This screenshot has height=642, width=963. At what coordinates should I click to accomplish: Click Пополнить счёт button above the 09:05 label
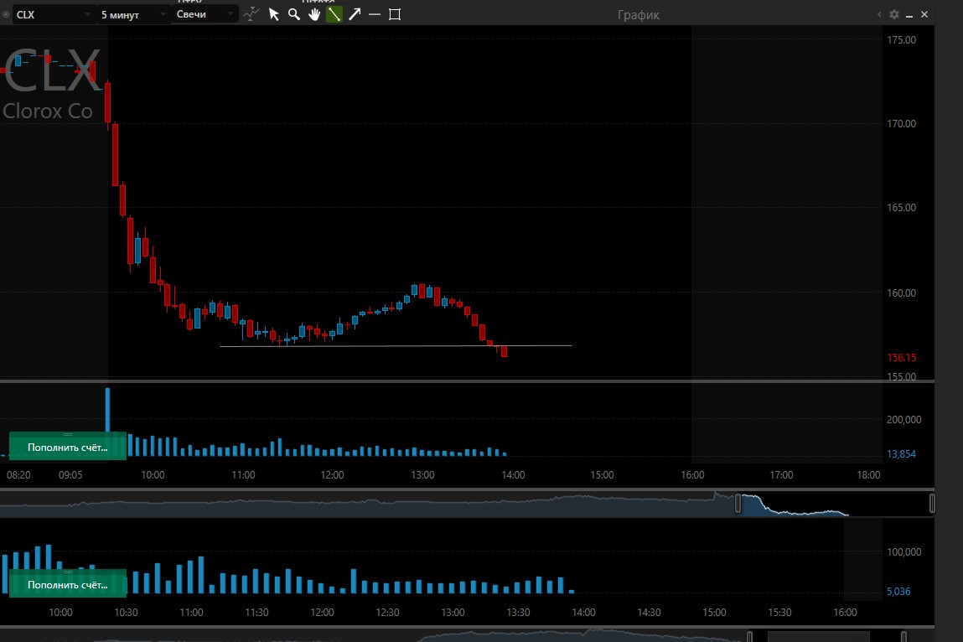coord(68,447)
